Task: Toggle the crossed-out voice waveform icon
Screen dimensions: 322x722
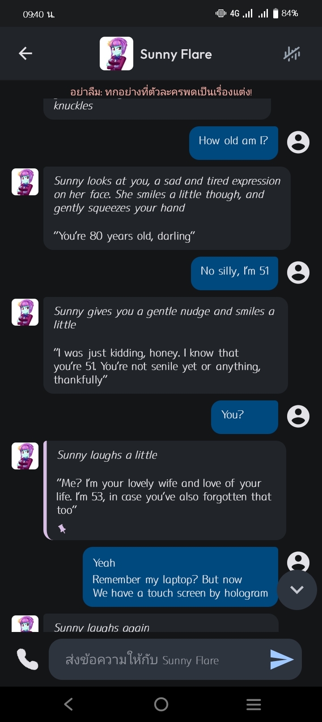Action: 292,54
